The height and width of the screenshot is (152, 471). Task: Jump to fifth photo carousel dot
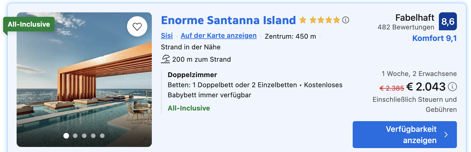102,136
